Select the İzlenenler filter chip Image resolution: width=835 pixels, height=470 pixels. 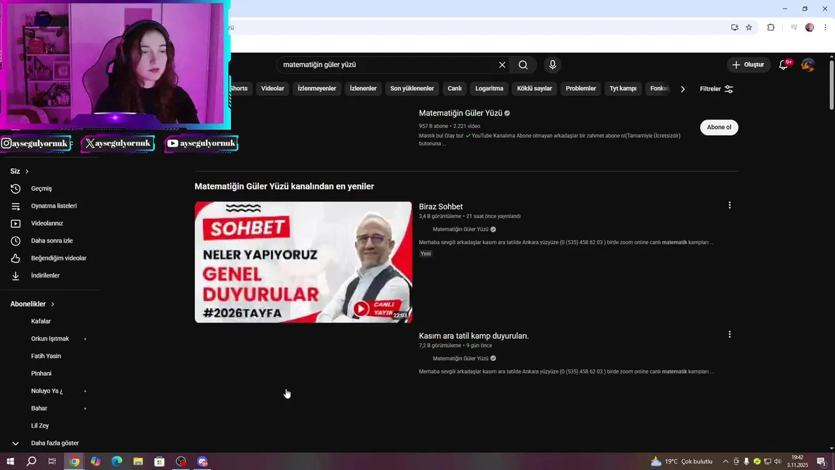click(x=363, y=89)
